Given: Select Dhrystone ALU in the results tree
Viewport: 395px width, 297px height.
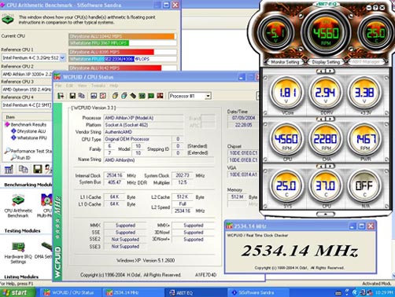Looking at the screenshot, I should [31, 131].
